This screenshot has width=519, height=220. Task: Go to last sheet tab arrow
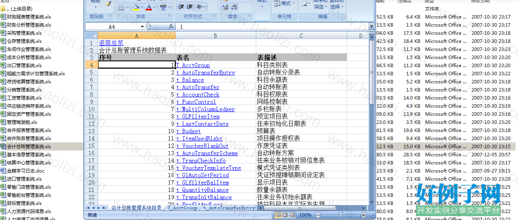coord(104,208)
